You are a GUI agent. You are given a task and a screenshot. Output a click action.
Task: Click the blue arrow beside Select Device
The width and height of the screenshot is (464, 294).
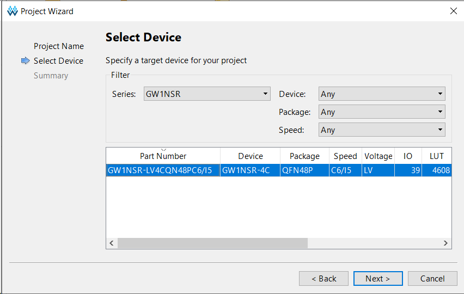click(x=25, y=61)
